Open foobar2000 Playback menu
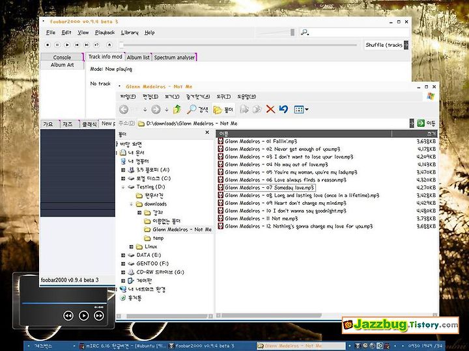Image resolution: width=469 pixels, height=351 pixels. coord(105,32)
